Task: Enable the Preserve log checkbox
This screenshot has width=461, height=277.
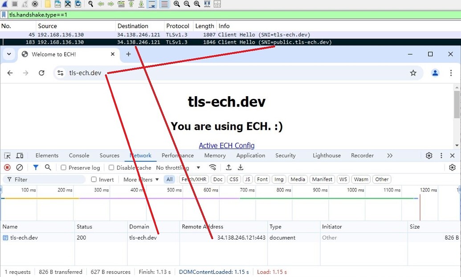Action: point(64,167)
